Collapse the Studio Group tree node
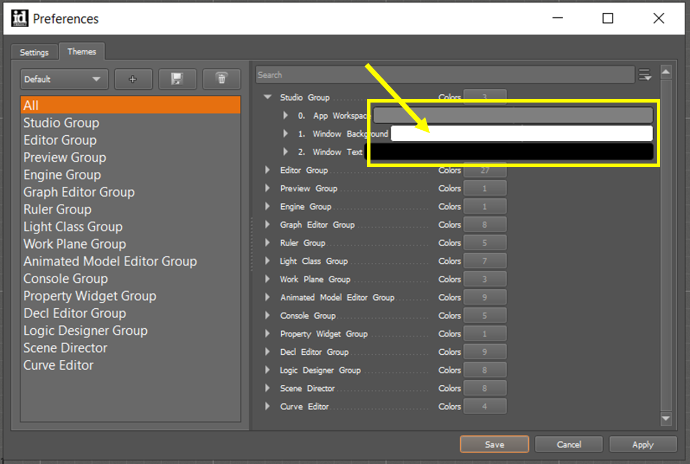This screenshot has height=464, width=690. pyautogui.click(x=268, y=97)
